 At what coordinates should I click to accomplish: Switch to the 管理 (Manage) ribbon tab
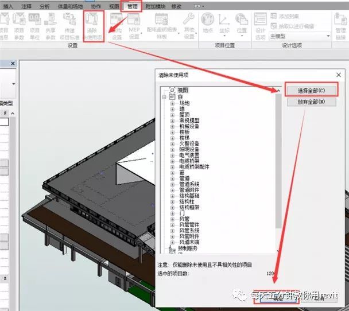[x=133, y=6]
